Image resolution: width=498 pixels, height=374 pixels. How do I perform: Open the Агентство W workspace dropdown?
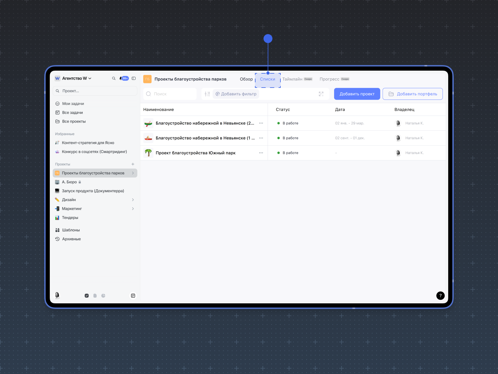(x=76, y=78)
